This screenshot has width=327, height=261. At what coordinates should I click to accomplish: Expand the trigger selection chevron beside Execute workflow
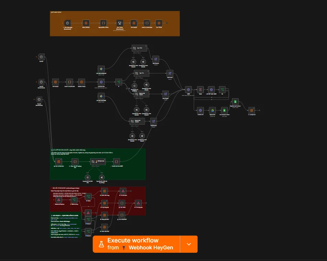tap(189, 244)
